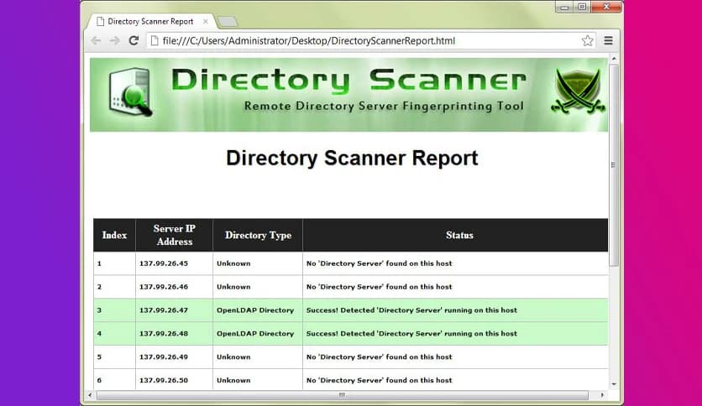Open a new tab with the blank tab button

[x=228, y=22]
